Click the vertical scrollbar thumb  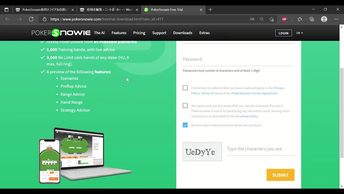(x=341, y=113)
